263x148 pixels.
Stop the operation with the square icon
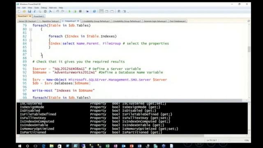81,12
